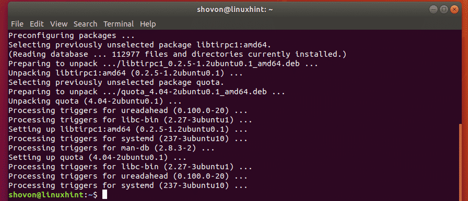468x201 pixels.
Task: Click the blinking cursor block at prompt
Action: [104, 195]
